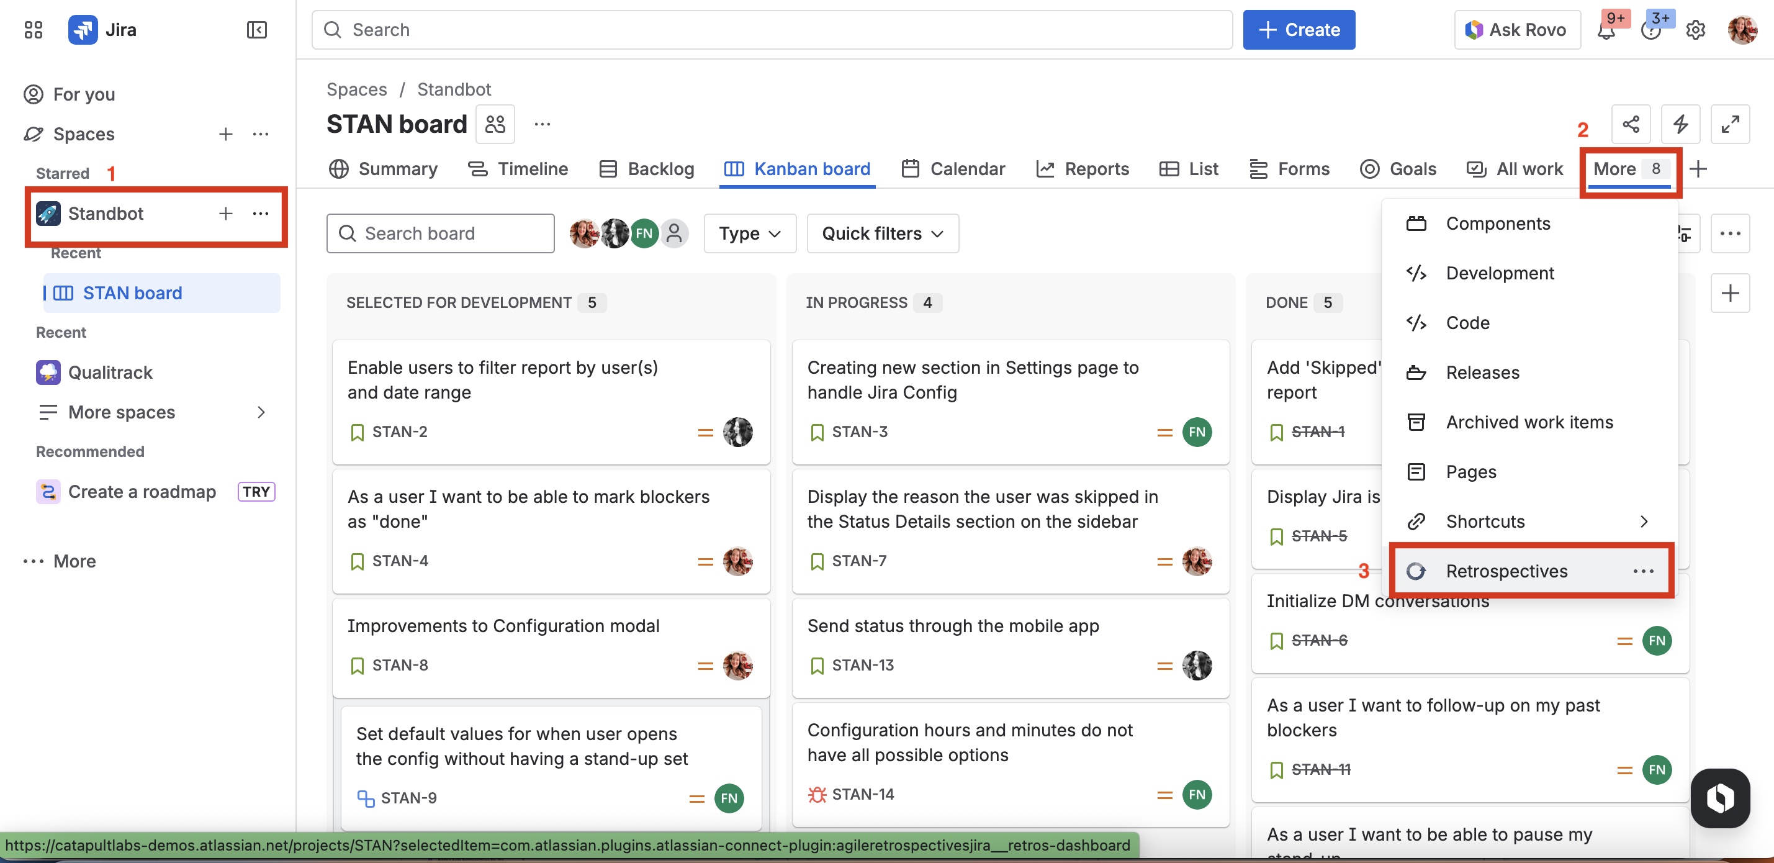
Task: Open the Ask Rovo button
Action: coord(1516,30)
